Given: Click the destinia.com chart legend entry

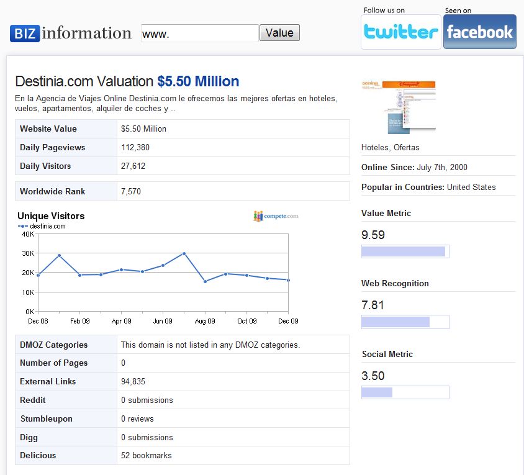Looking at the screenshot, I should [42, 226].
